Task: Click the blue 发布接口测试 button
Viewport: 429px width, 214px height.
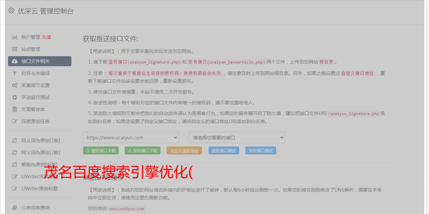Action: click(x=261, y=150)
